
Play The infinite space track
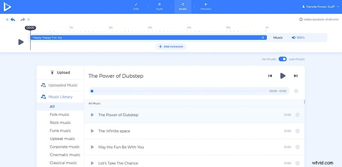tap(92, 131)
